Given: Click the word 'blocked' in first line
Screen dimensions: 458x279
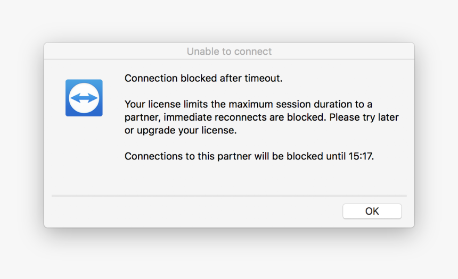Looking at the screenshot, I should click(x=199, y=78).
